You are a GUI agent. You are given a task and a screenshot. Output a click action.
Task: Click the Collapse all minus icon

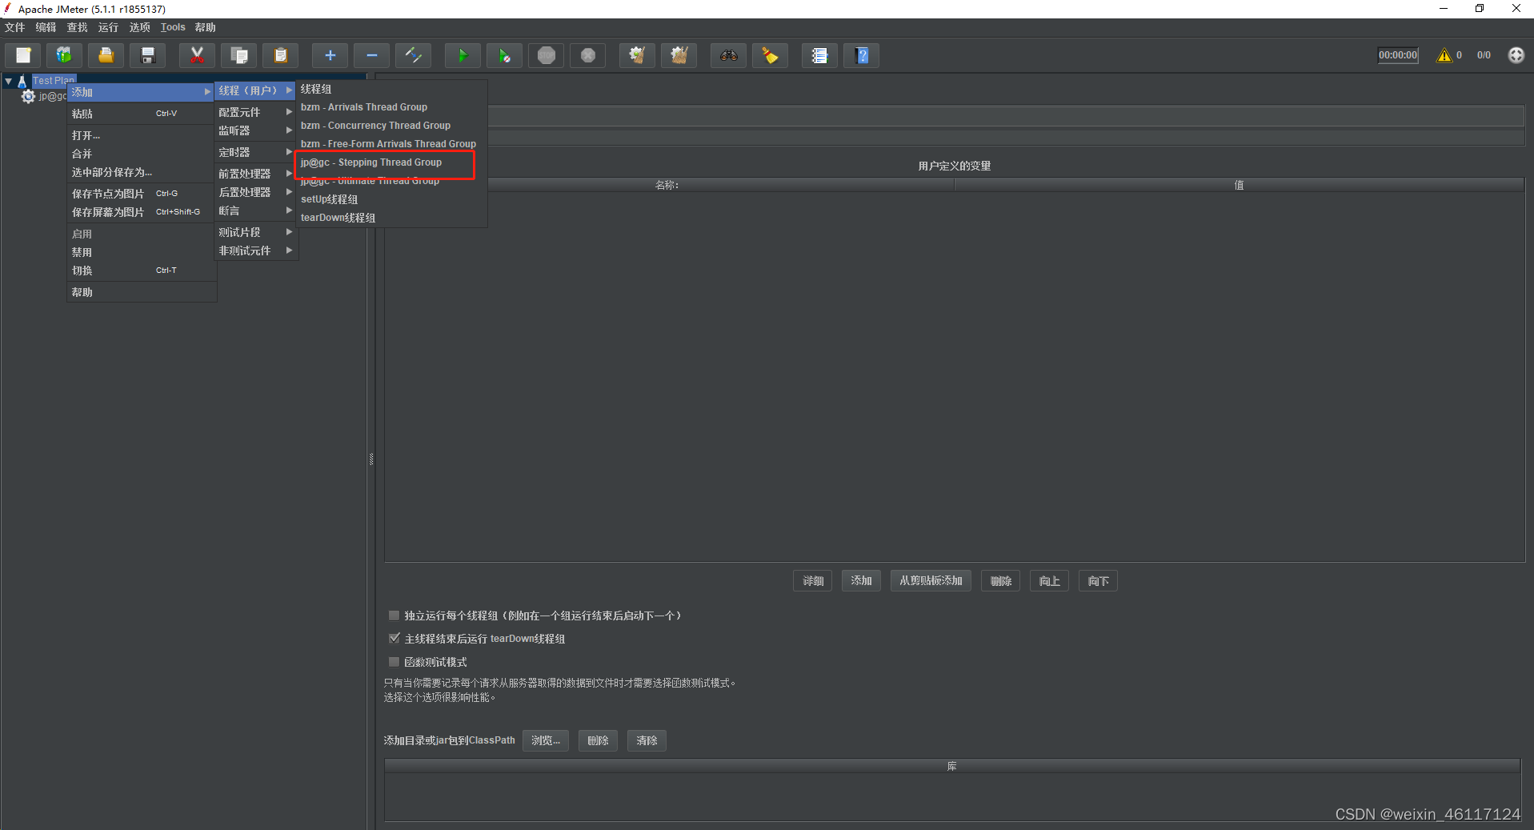click(371, 55)
